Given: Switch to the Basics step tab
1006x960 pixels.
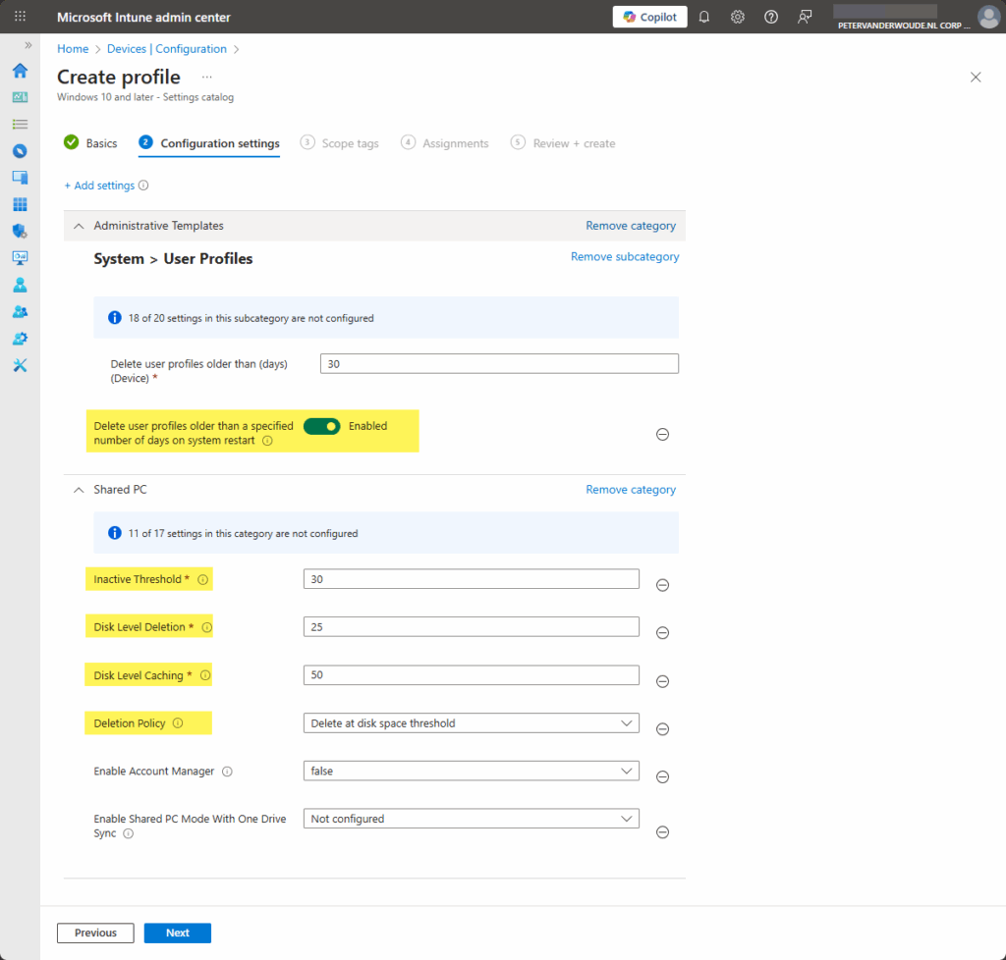Looking at the screenshot, I should tap(90, 143).
